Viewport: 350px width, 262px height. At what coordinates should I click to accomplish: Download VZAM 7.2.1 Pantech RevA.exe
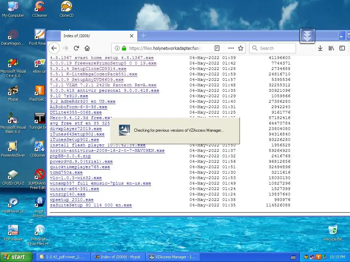coord(103,85)
